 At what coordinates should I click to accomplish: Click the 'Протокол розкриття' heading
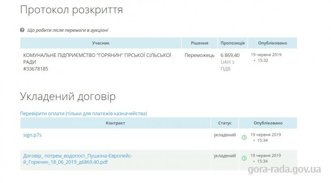(71, 10)
